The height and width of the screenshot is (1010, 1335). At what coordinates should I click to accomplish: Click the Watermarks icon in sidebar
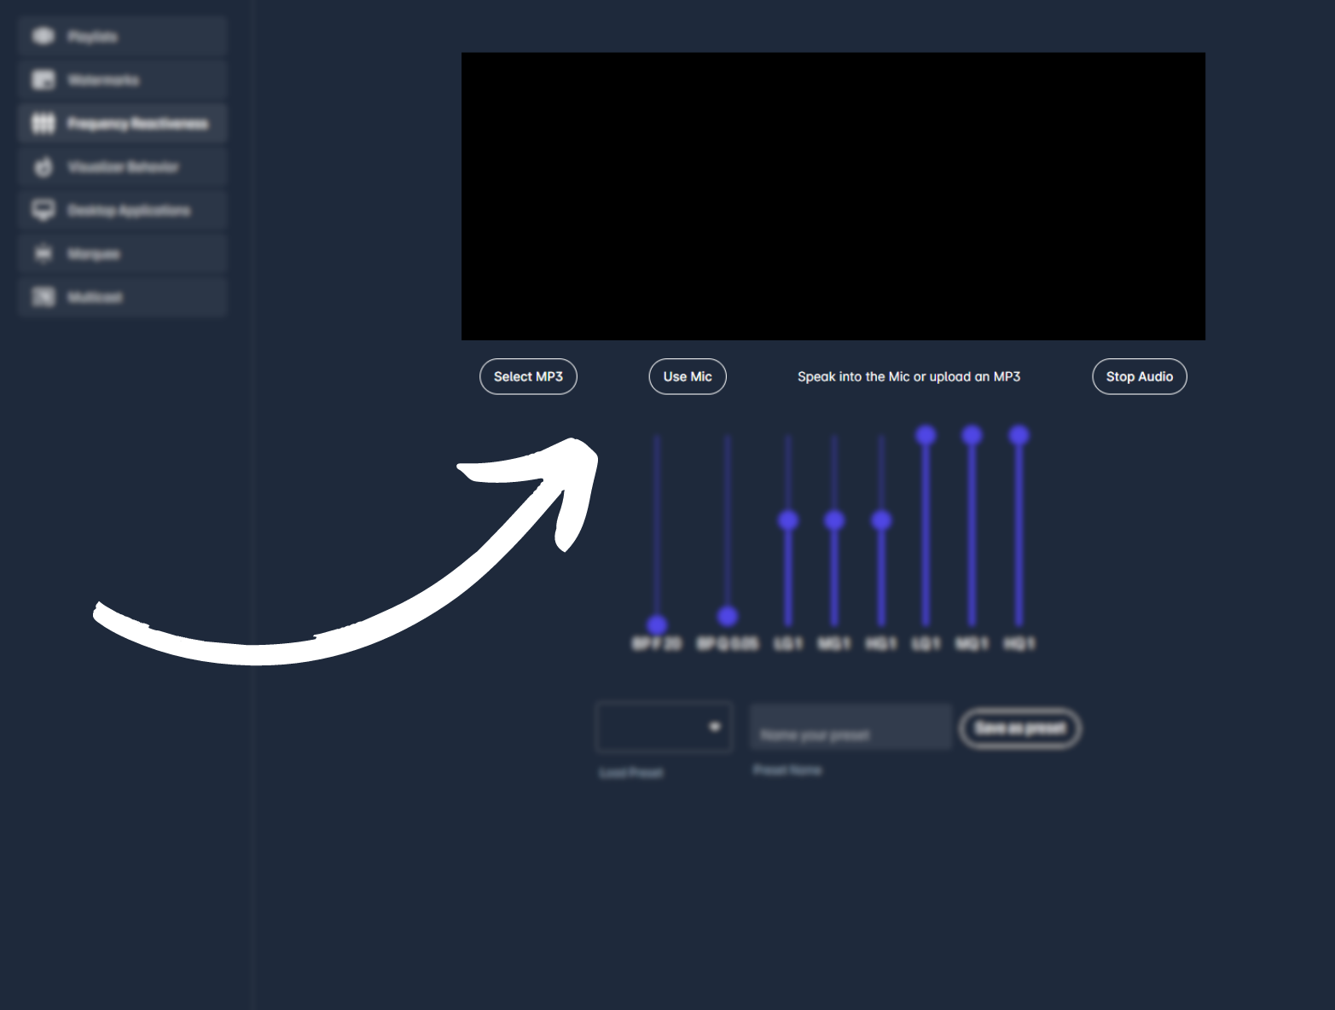(x=44, y=80)
